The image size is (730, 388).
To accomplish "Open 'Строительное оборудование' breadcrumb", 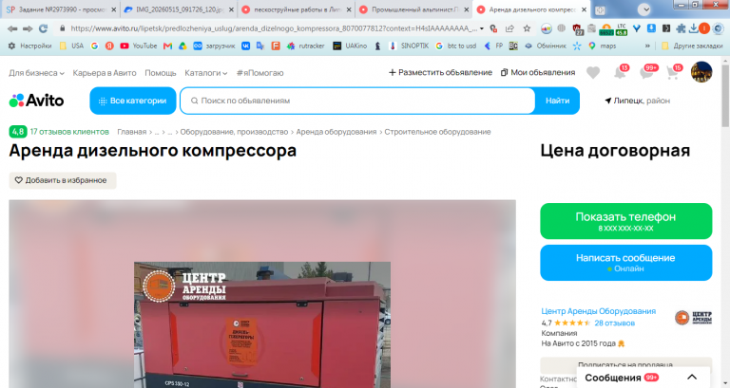I will pyautogui.click(x=437, y=132).
